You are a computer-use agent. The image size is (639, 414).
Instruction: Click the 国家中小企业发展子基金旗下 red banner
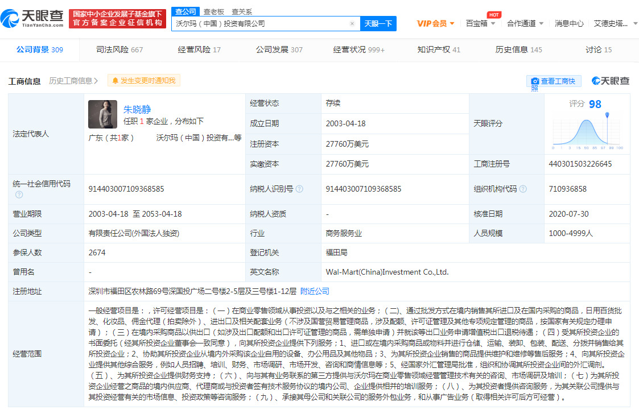(x=117, y=18)
